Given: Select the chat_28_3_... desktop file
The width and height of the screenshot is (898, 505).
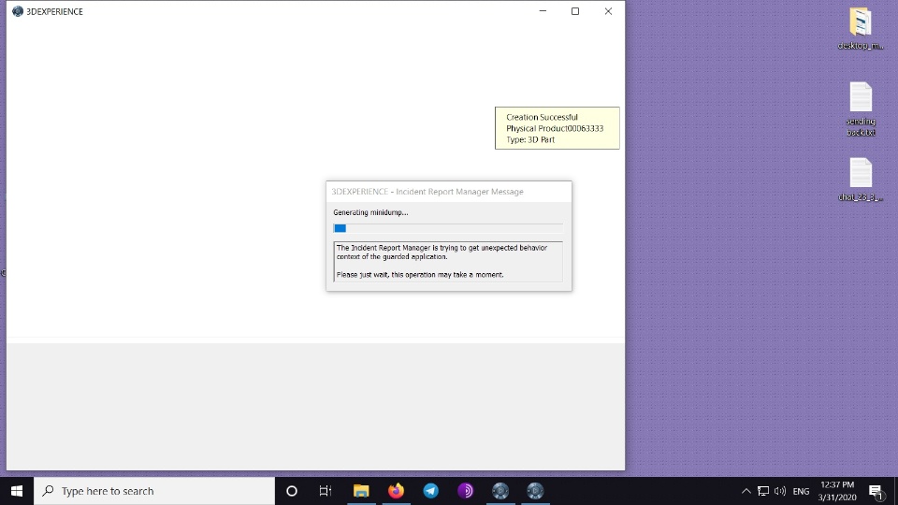Looking at the screenshot, I should coord(861,180).
